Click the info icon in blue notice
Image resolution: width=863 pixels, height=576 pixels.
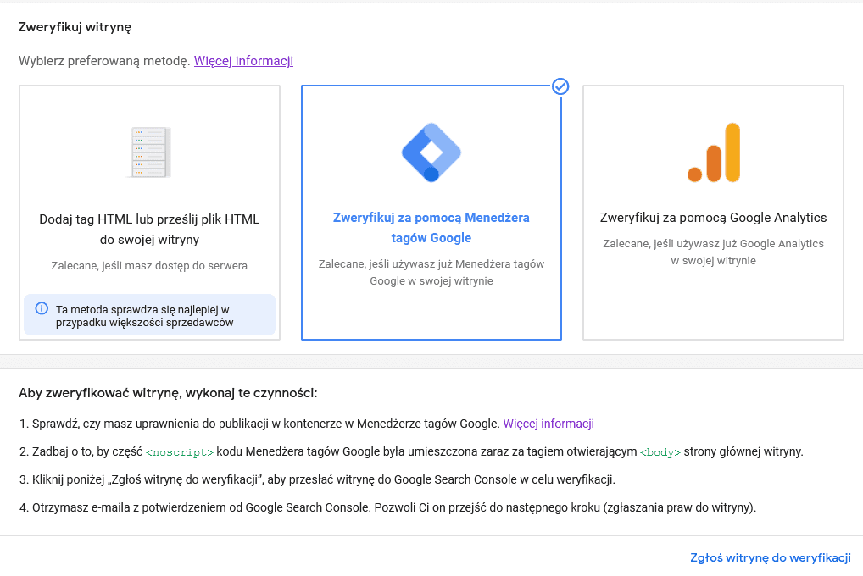[42, 308]
